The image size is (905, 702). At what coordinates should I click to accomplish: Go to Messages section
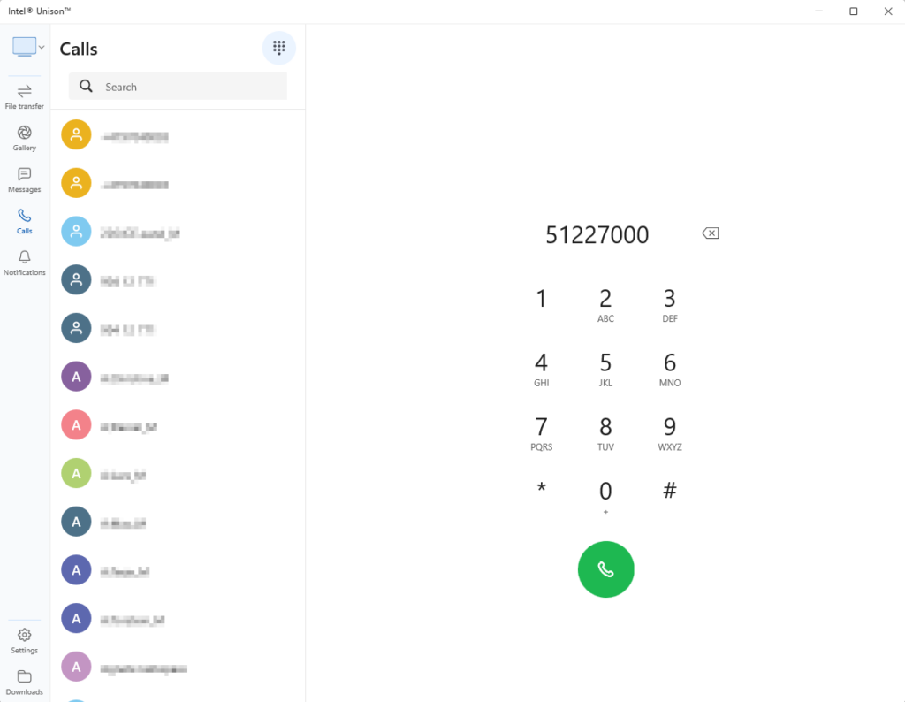[x=25, y=179]
